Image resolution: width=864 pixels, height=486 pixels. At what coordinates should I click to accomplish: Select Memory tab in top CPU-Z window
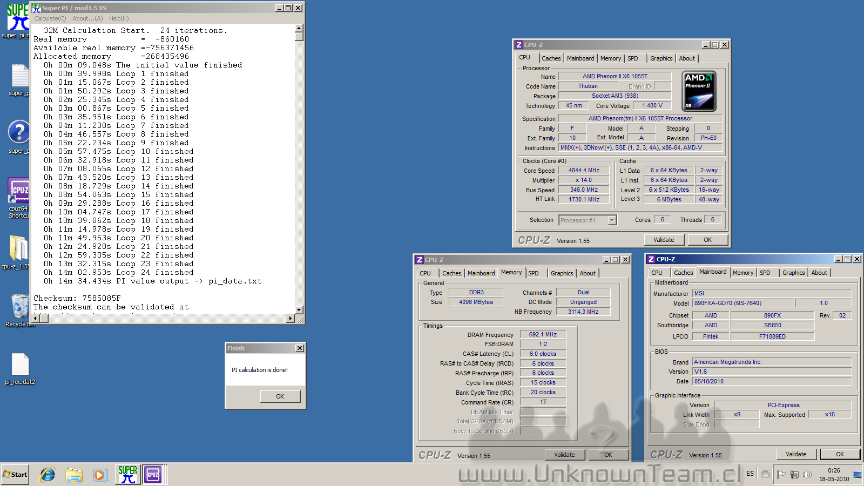[611, 58]
